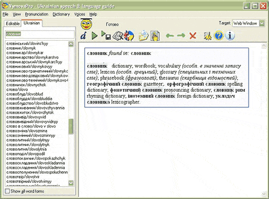The height and width of the screenshot is (199, 269).
Task: Select word 'словолитник/slovolytnyk' in list
Action: pyautogui.click(x=28, y=145)
